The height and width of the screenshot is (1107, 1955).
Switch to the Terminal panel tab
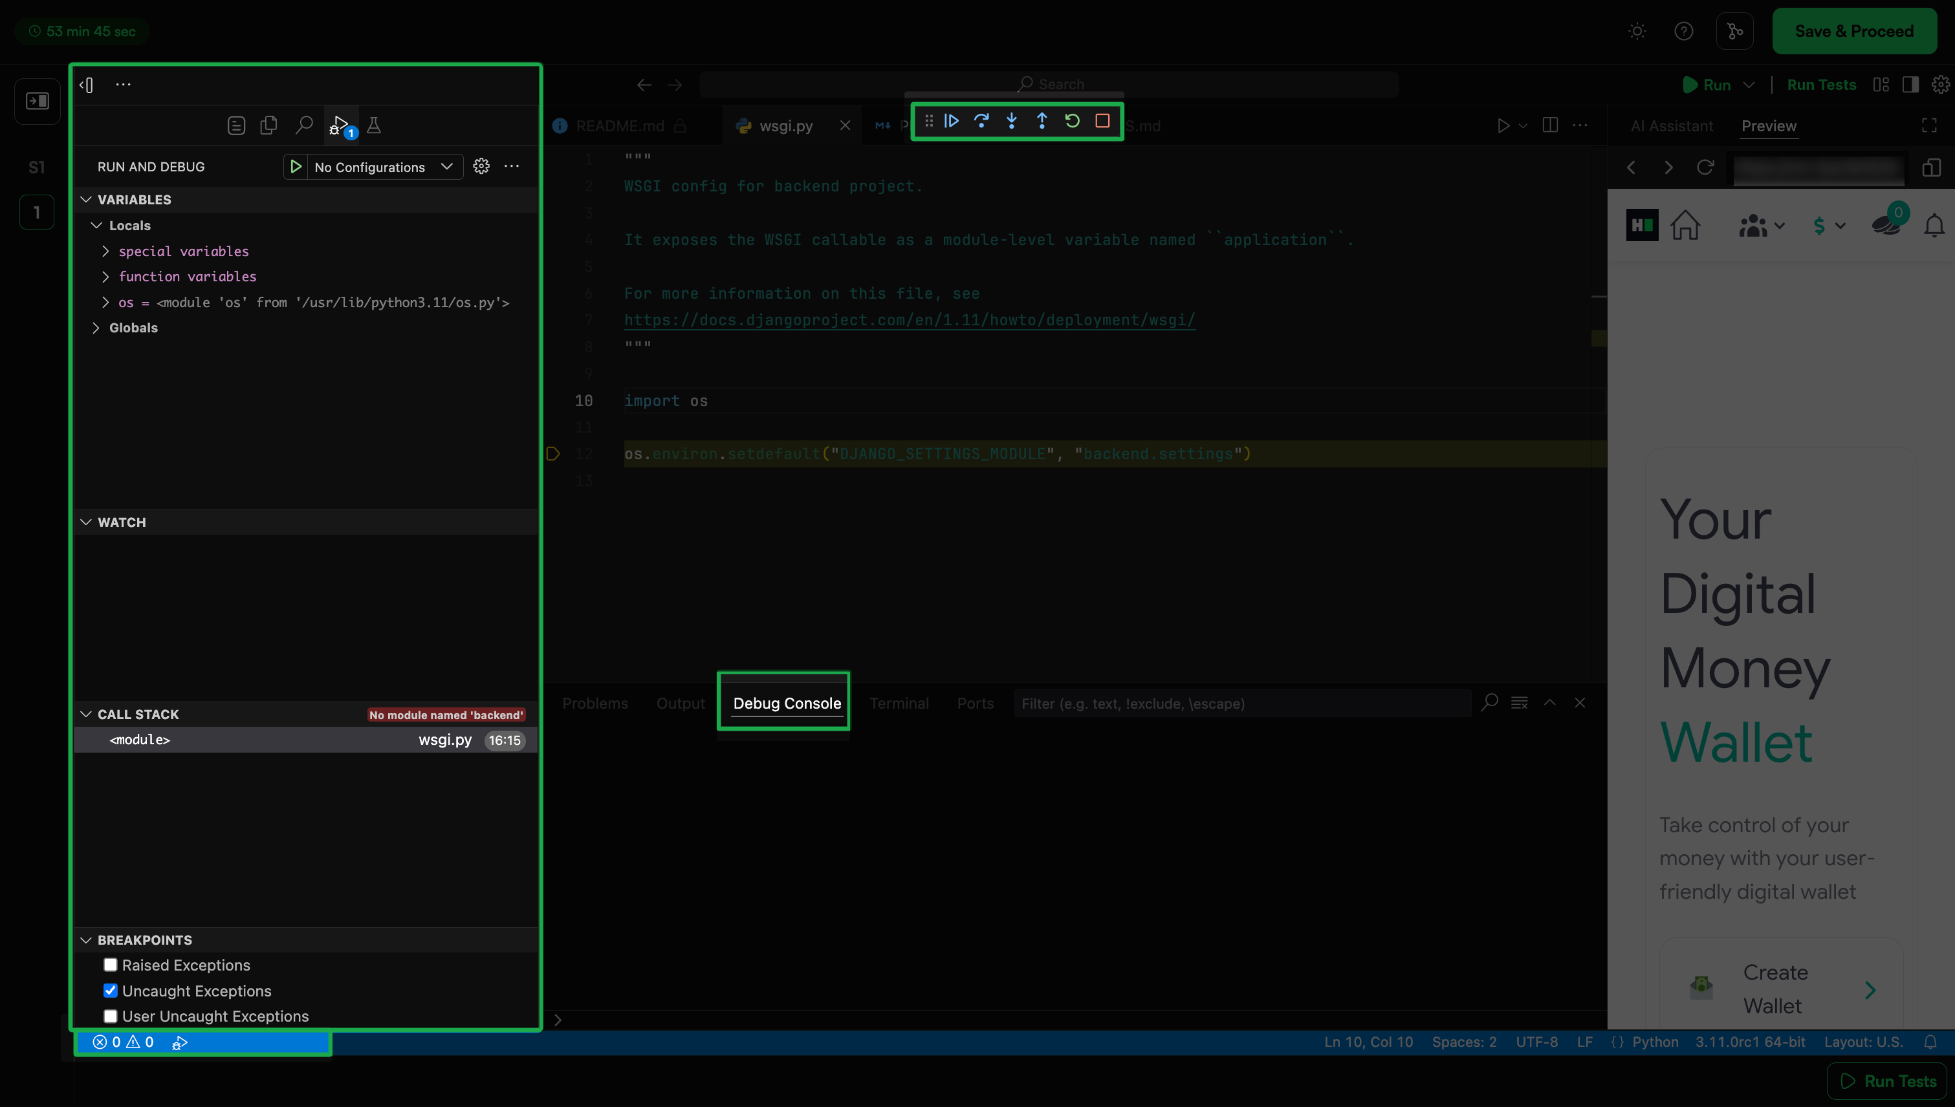899,704
